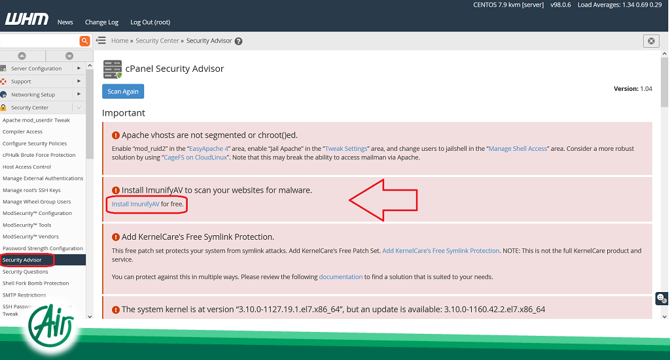
Task: Click the ImunifyAV warning exclamation icon
Action: click(x=115, y=190)
